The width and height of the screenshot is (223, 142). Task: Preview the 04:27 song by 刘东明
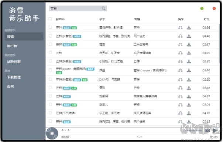click(180, 96)
